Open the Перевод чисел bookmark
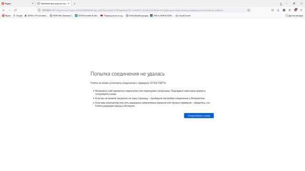This screenshot has height=171, width=305. 112,16
